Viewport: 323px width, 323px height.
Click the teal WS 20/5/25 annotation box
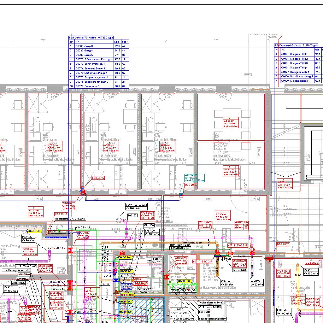[x=194, y=178]
